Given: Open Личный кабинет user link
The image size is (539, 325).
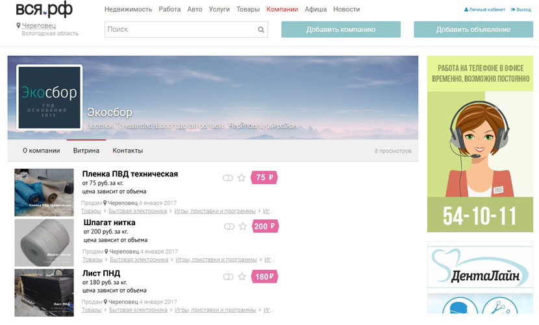Looking at the screenshot, I should pos(484,10).
